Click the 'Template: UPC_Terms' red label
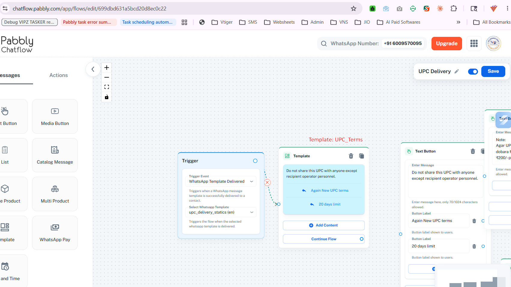Viewport: 511px width, 287px height. (336, 140)
